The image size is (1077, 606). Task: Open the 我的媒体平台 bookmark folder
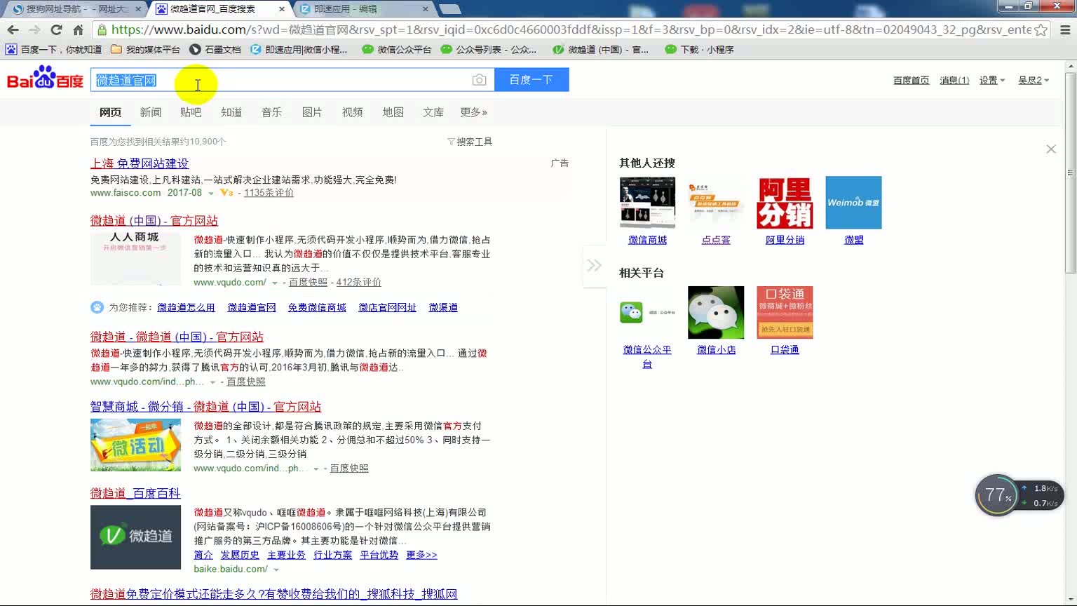pyautogui.click(x=146, y=49)
